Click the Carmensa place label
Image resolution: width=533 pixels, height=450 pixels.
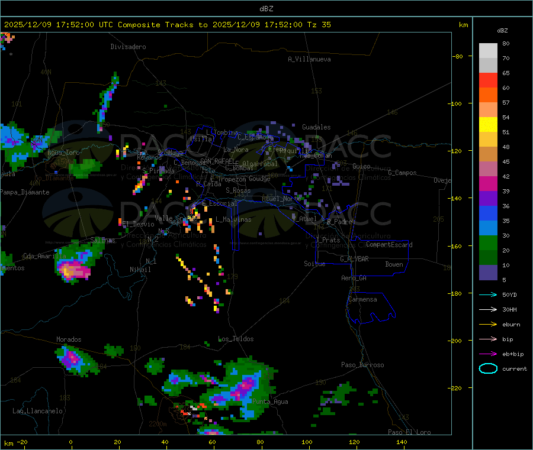[362, 299]
